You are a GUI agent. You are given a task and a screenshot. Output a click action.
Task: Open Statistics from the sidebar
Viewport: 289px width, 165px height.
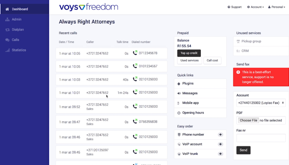click(x=19, y=50)
